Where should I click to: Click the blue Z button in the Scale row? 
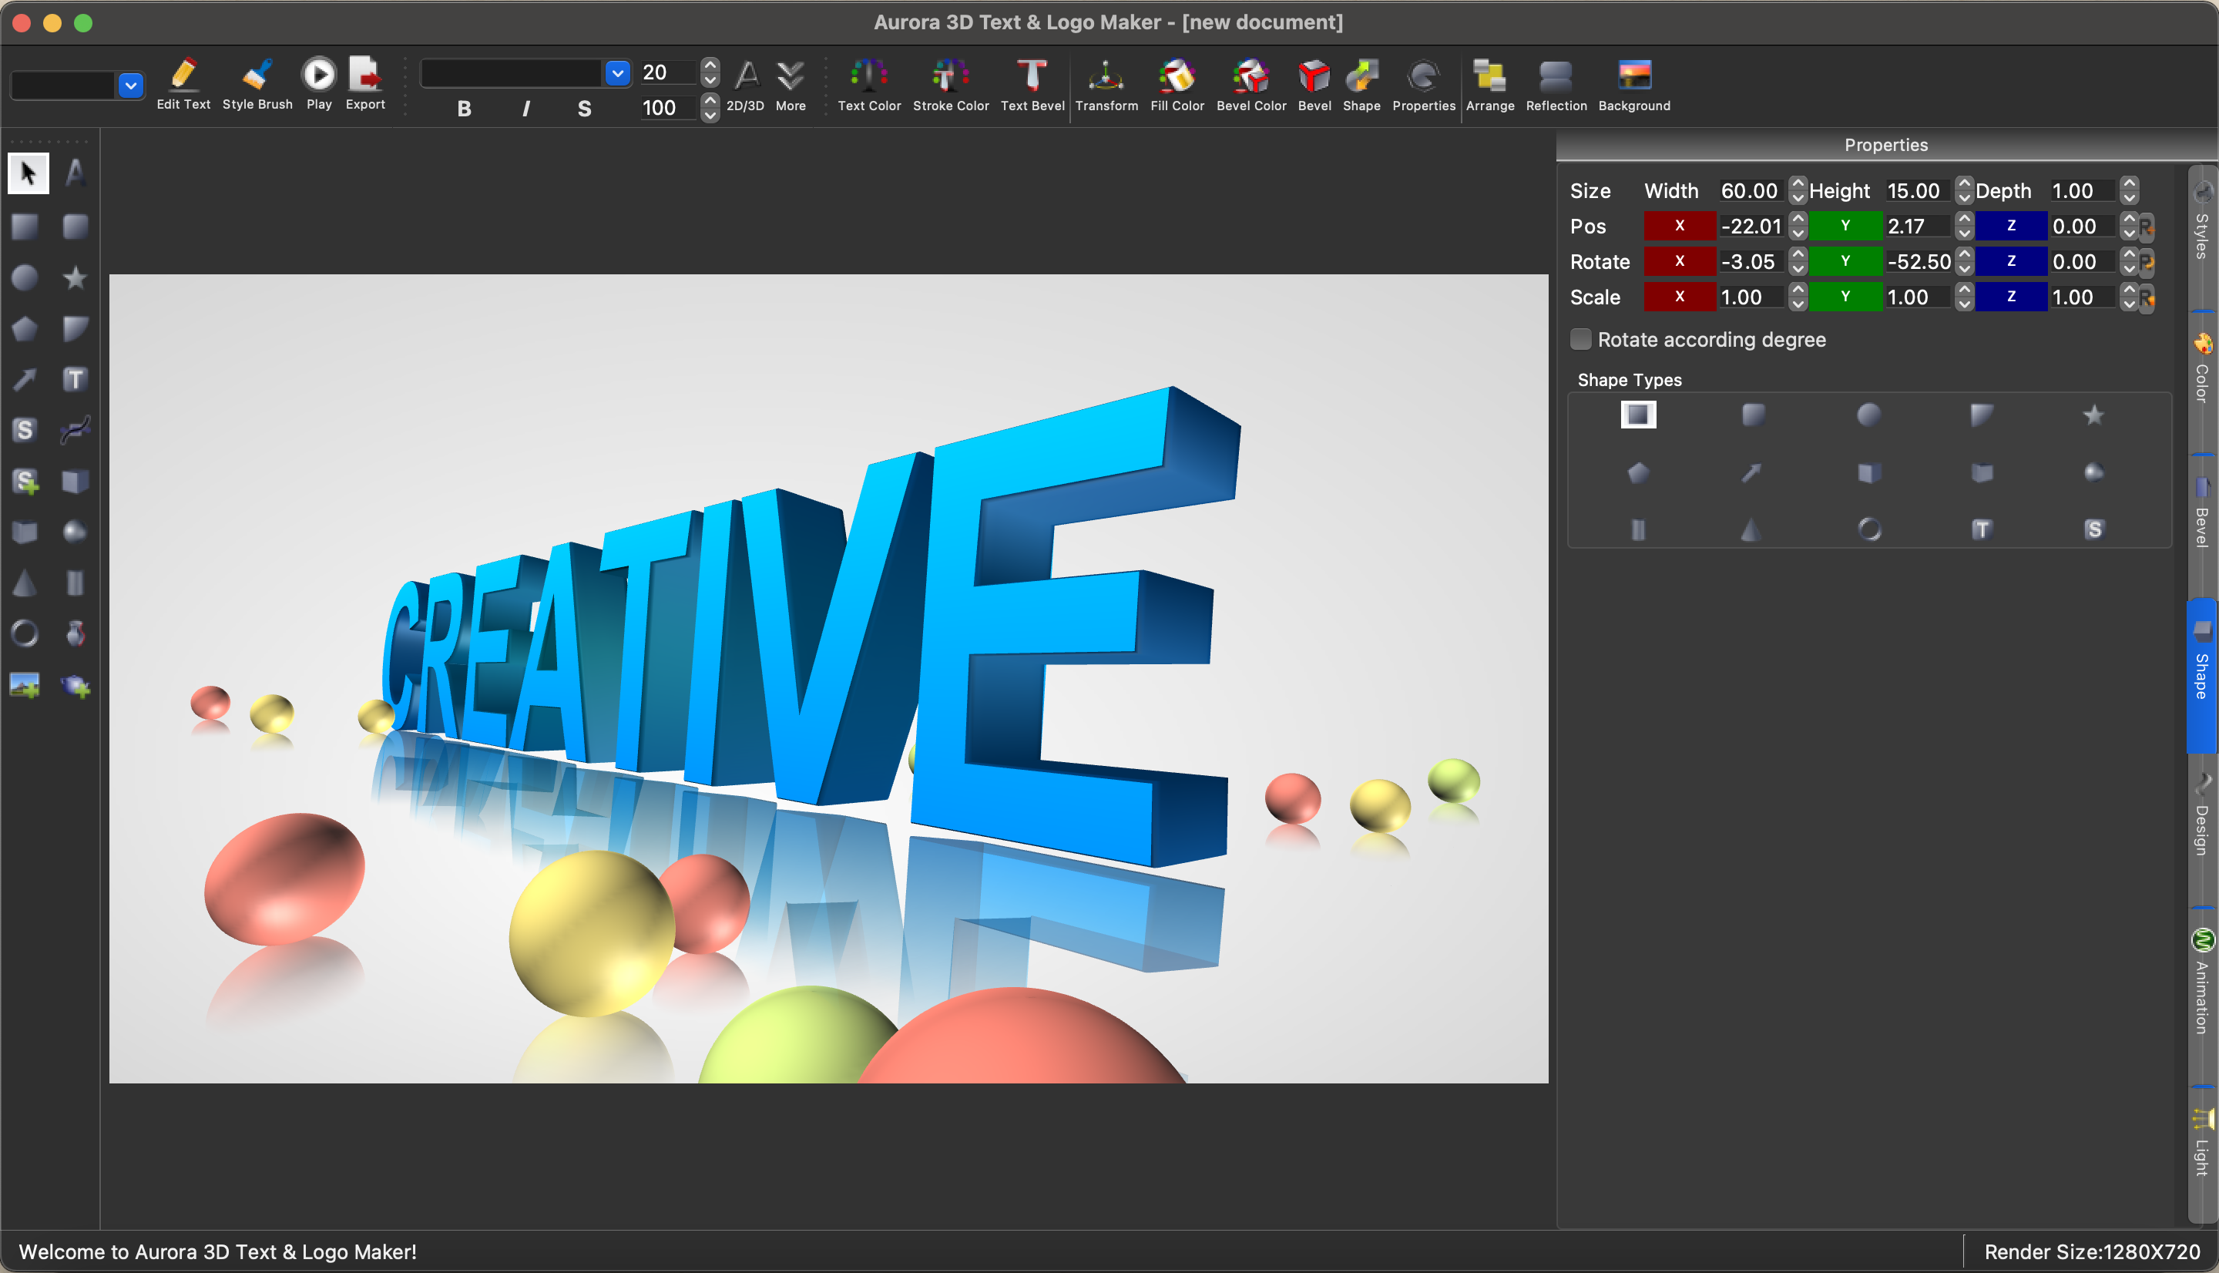(x=2011, y=297)
